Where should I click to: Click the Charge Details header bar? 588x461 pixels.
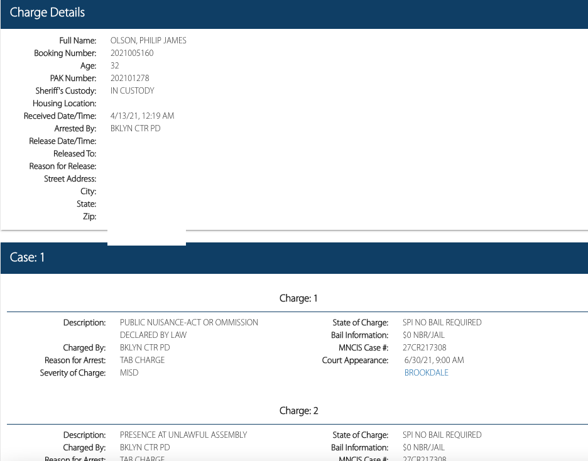294,13
